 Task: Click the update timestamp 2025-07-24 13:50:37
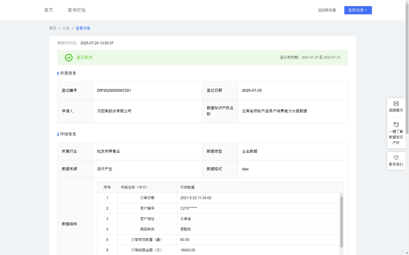pos(97,43)
